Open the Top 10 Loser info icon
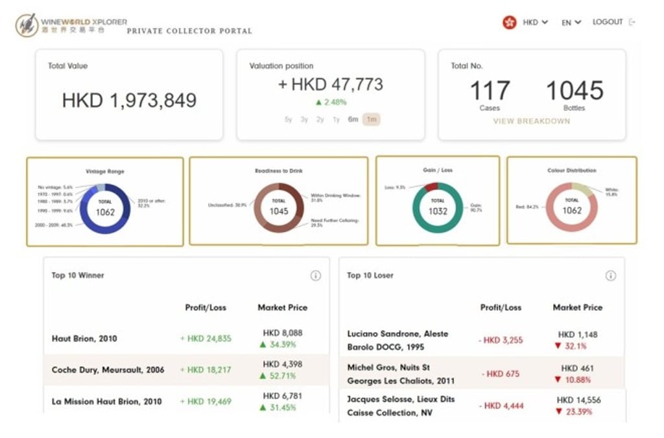 (610, 275)
